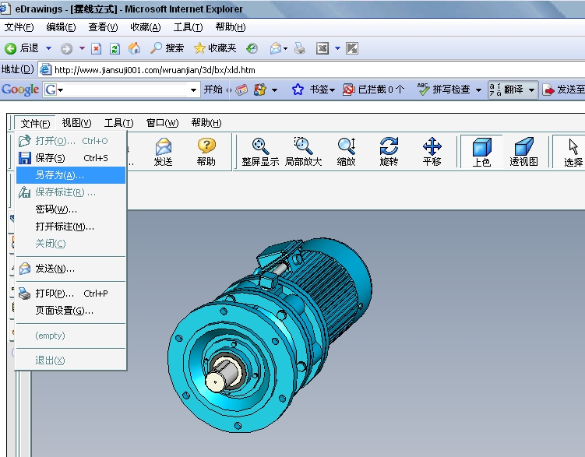Select 缩放 (Zoom) tool
This screenshot has width=585, height=457.
[x=346, y=152]
